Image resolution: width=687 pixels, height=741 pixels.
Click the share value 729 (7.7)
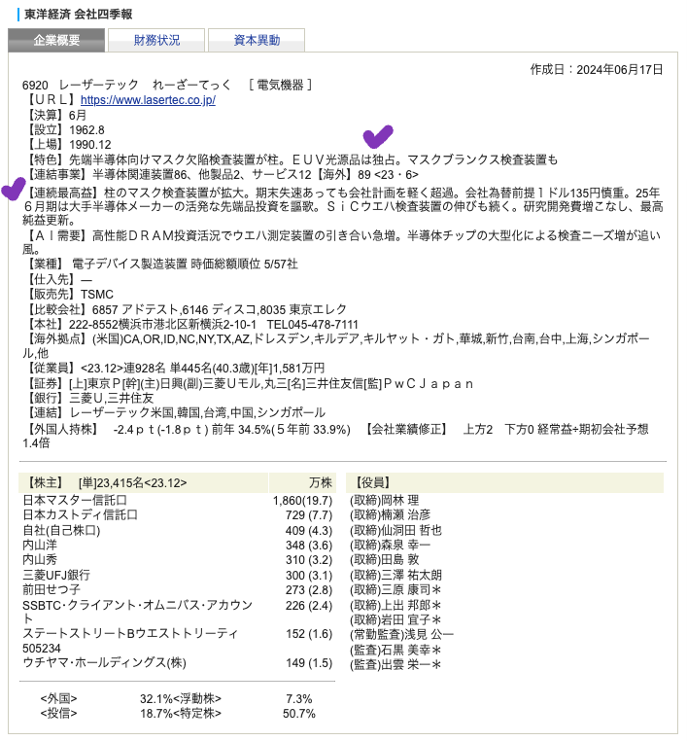309,514
